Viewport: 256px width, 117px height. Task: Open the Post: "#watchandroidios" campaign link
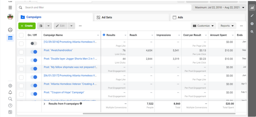pos(58,50)
